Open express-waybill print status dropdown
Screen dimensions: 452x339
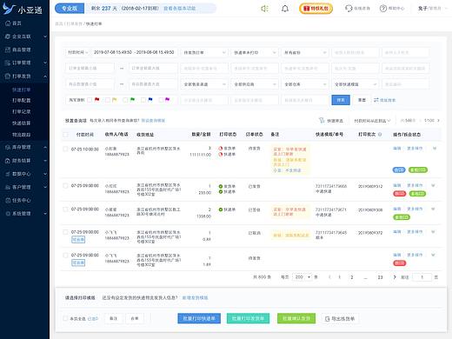[255, 52]
